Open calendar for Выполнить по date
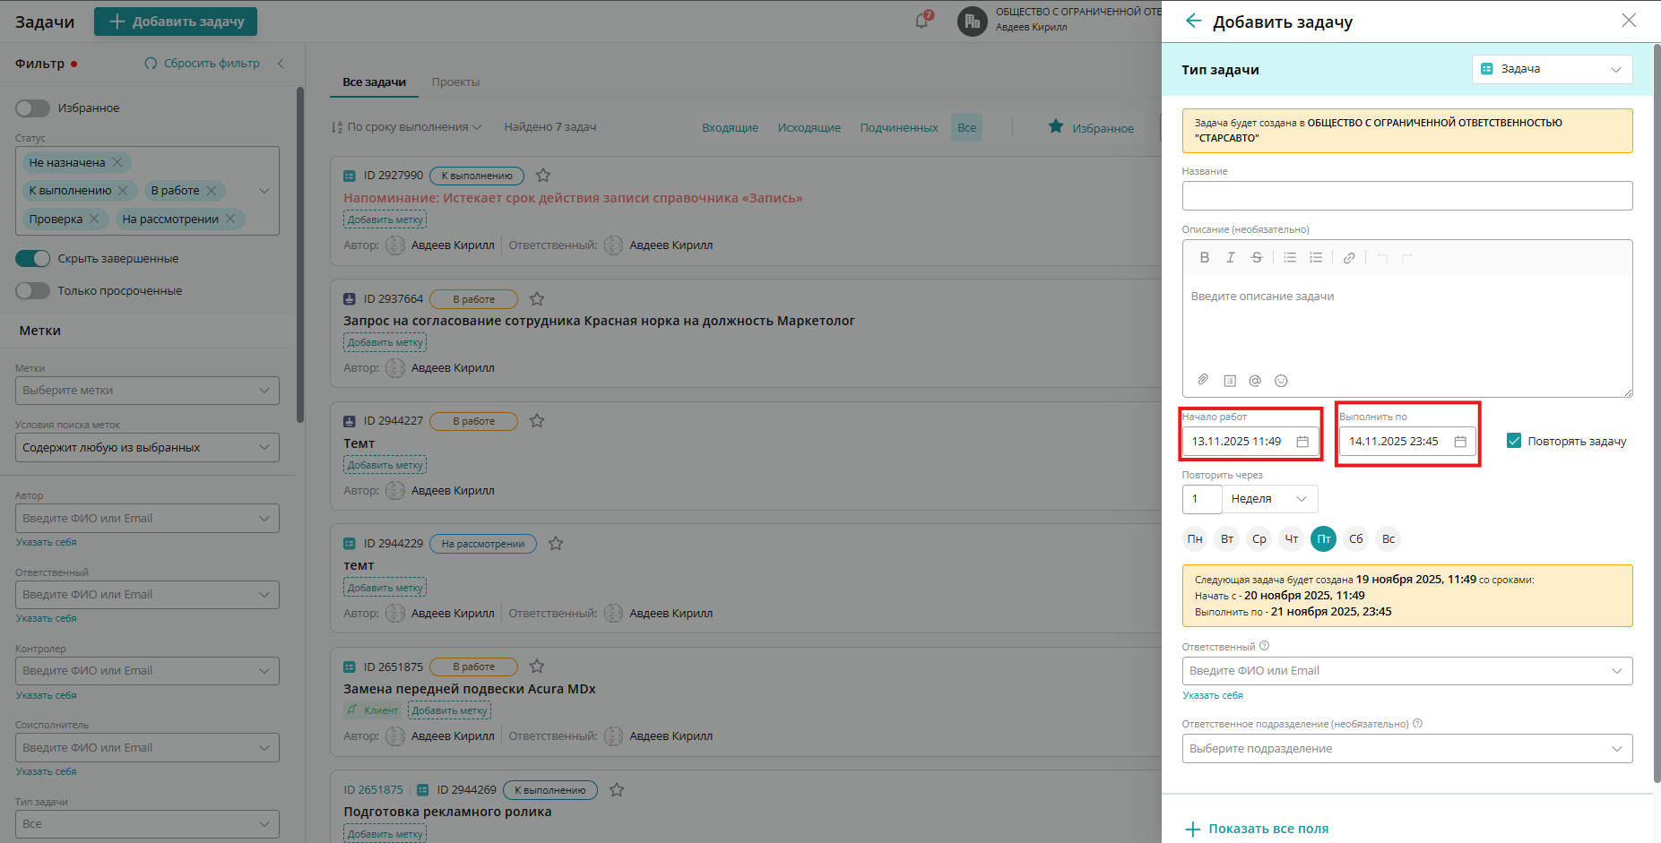 point(1460,442)
